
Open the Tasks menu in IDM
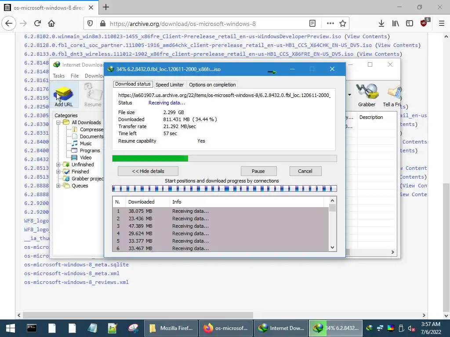pyautogui.click(x=58, y=75)
